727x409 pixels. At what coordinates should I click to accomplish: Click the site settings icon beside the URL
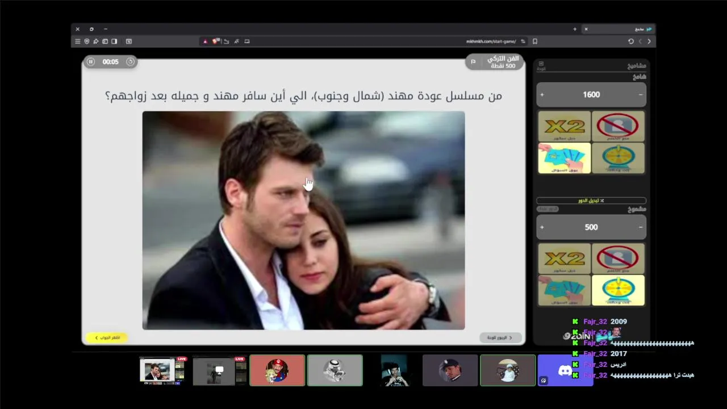pos(522,41)
